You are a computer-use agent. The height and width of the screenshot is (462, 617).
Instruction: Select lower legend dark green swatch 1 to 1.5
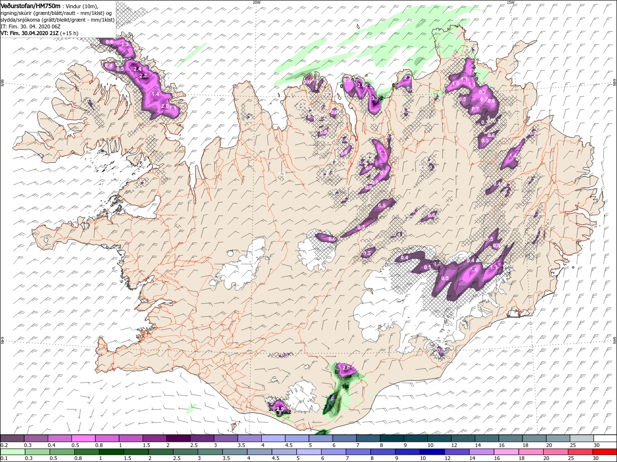111,452
